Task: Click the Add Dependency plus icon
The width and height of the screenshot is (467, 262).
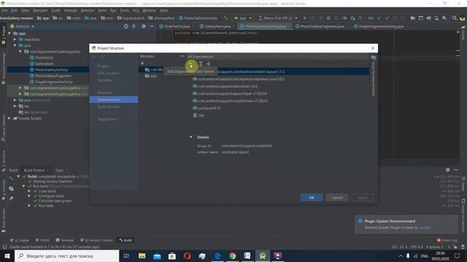Action: [191, 66]
